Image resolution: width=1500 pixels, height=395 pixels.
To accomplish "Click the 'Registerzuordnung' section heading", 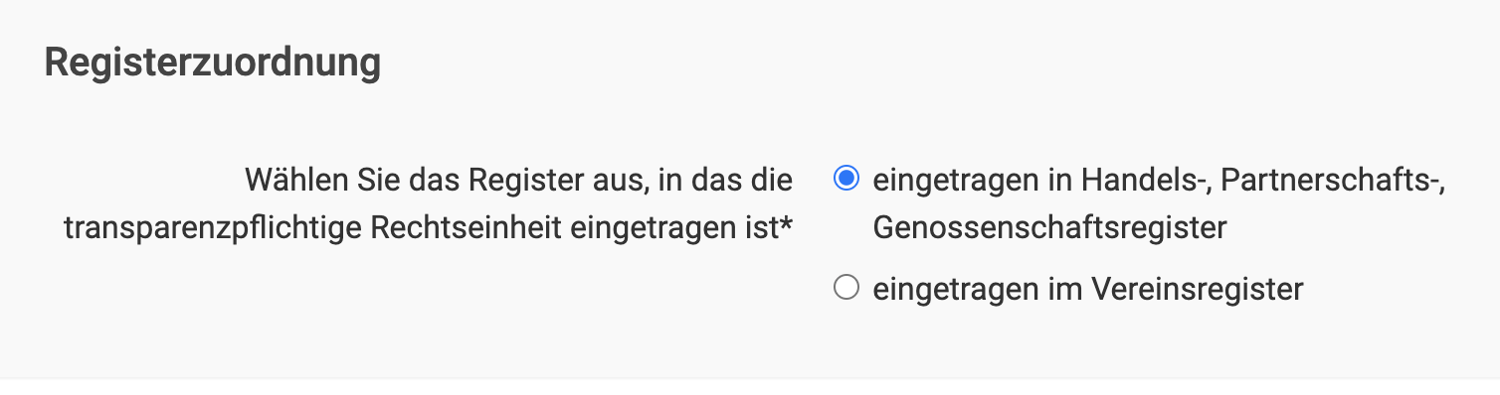I will coord(213,64).
